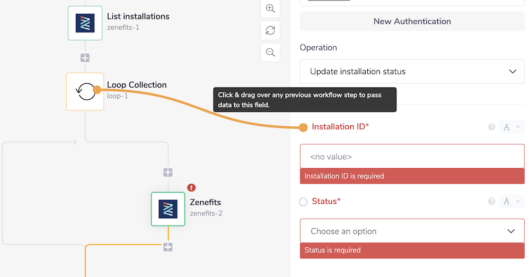Screen dimensions: 530x277
Task: Open the Status 'Choose an option' dropdown
Action: pos(412,231)
